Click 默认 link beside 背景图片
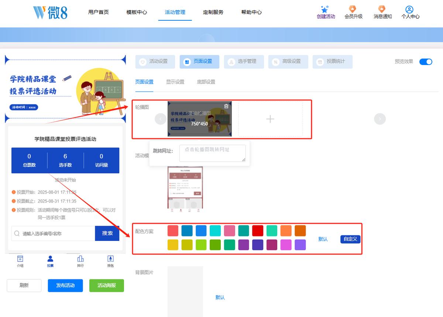The width and height of the screenshot is (443, 317). pyautogui.click(x=220, y=297)
